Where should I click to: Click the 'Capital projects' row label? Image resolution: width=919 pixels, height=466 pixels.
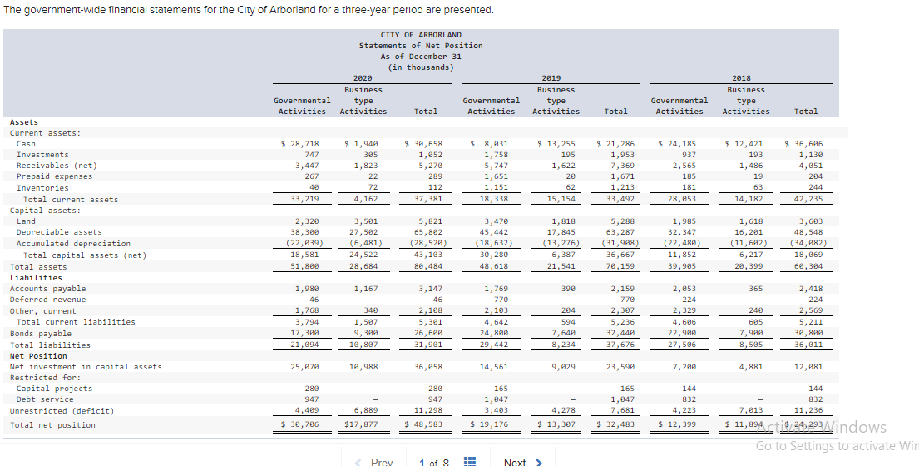55,389
